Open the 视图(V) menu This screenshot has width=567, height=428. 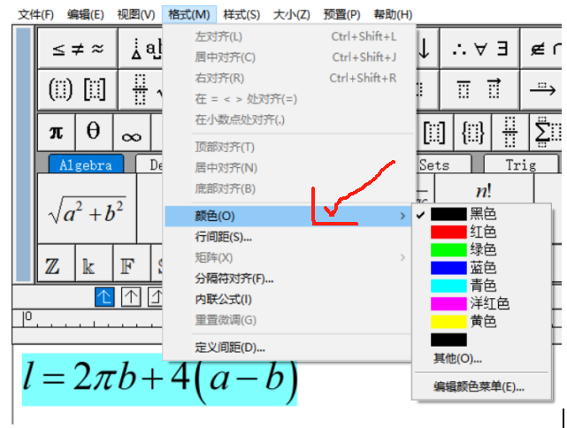pyautogui.click(x=136, y=14)
